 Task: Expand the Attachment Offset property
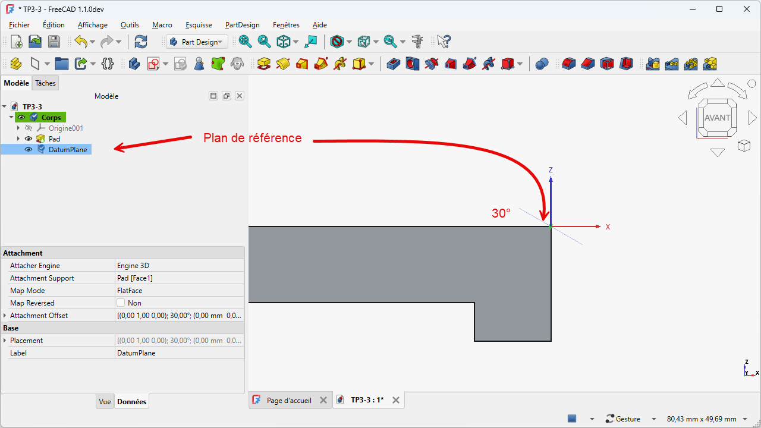5,316
